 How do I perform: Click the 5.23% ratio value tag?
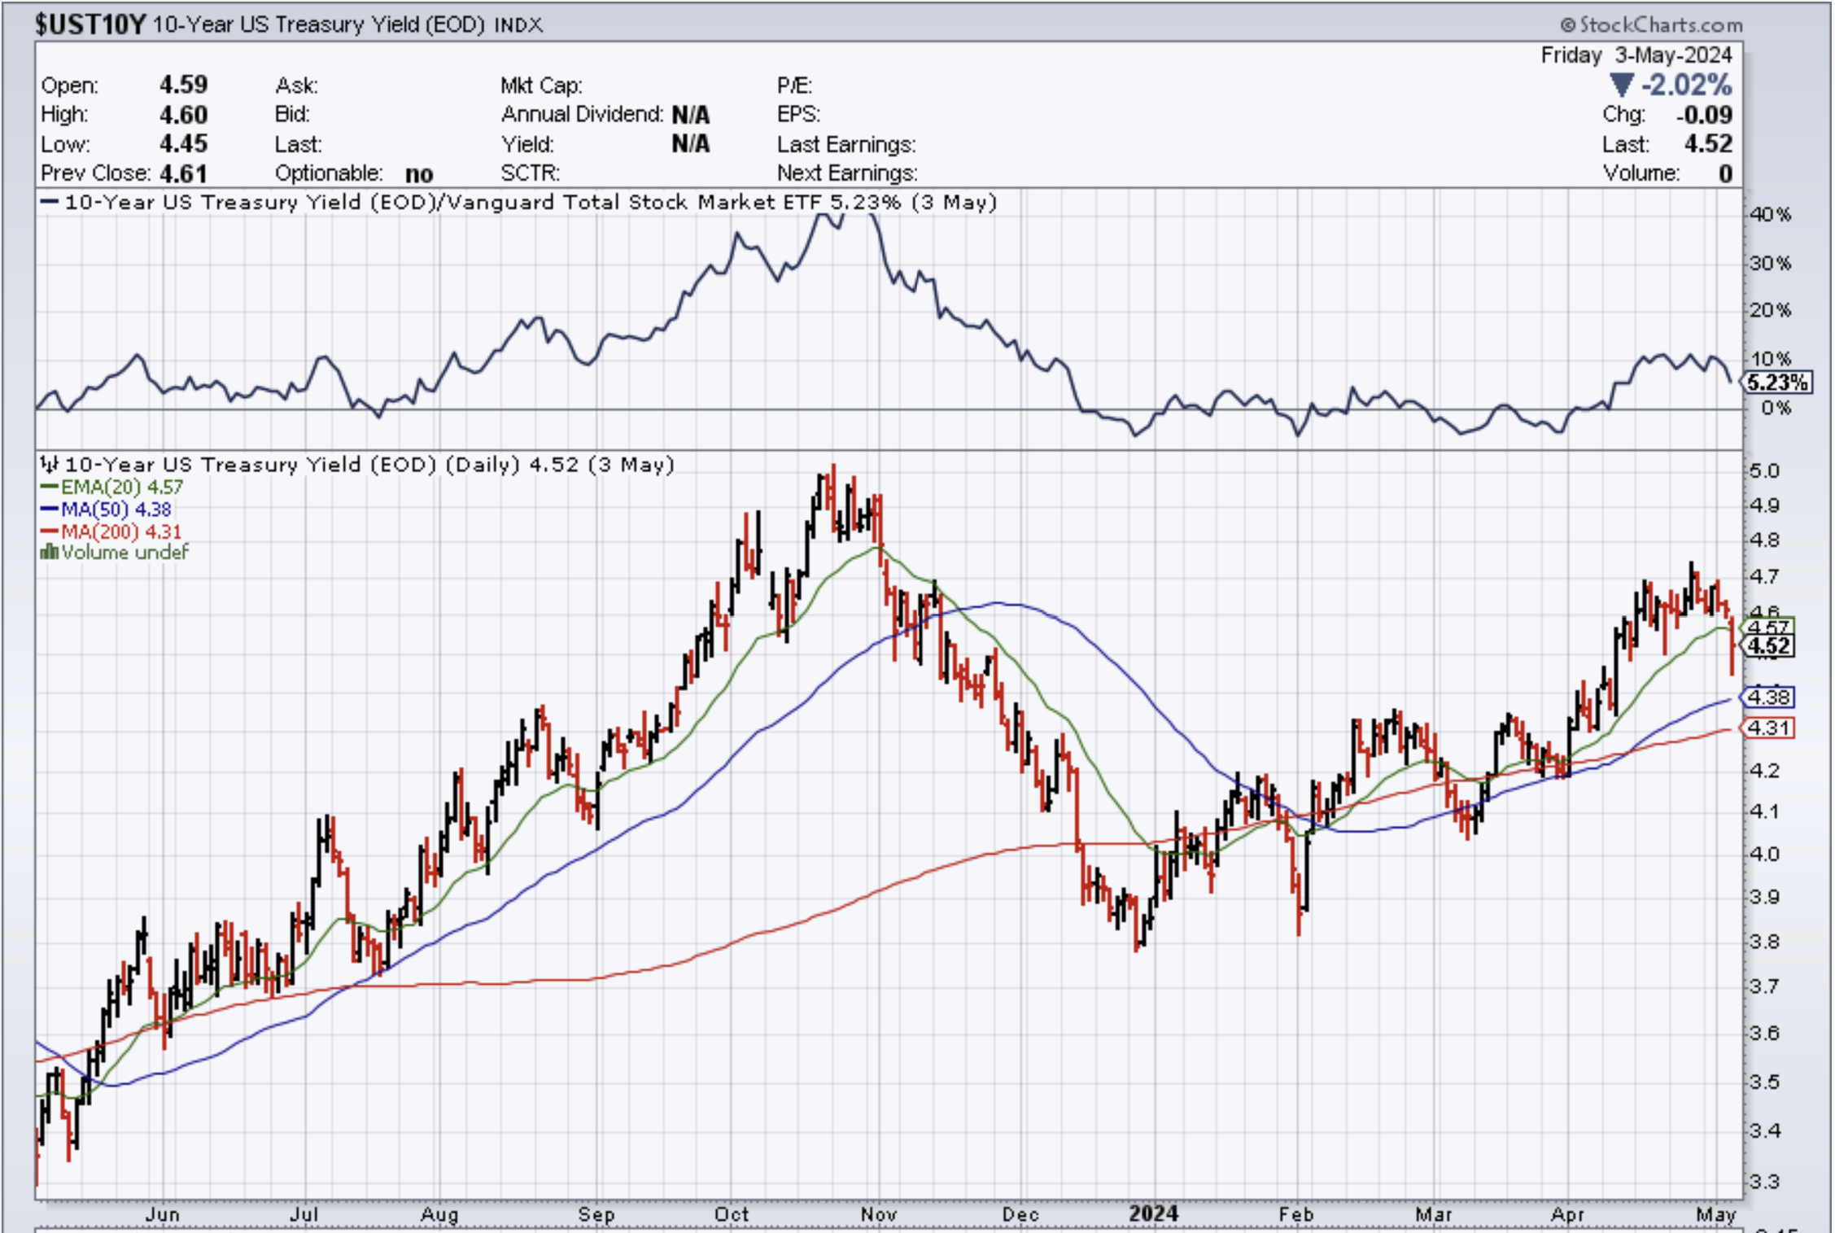point(1778,383)
